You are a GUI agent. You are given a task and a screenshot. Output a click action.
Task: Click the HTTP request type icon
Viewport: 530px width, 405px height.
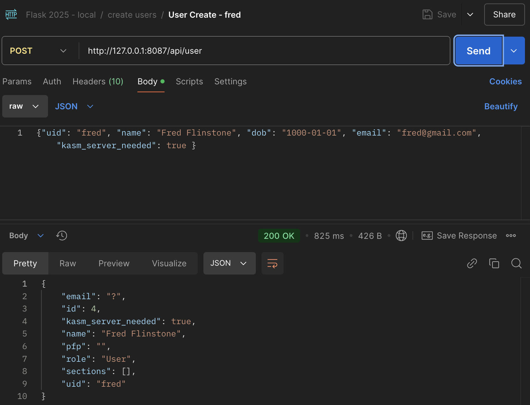click(11, 15)
